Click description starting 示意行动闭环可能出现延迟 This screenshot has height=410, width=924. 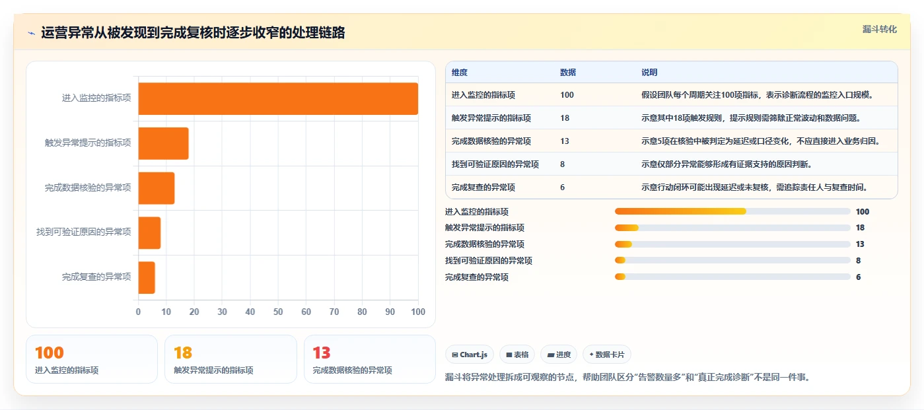point(754,188)
